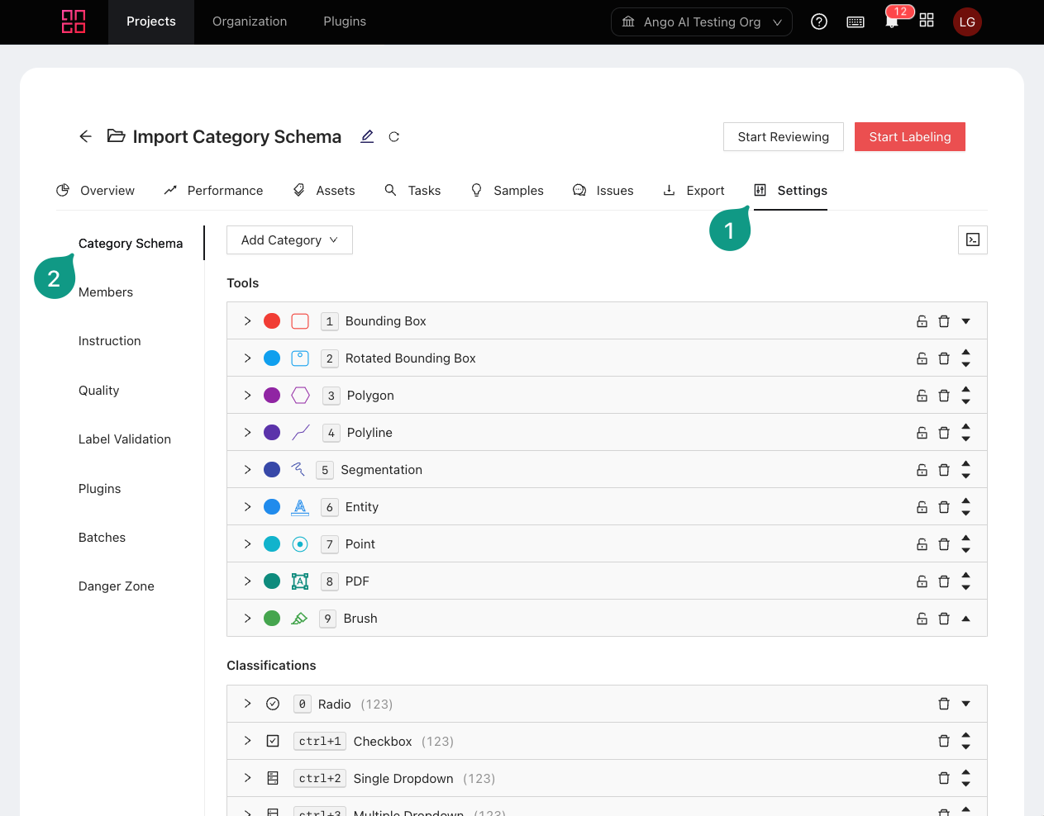Switch to the Export tab
The width and height of the screenshot is (1044, 816).
[694, 191]
